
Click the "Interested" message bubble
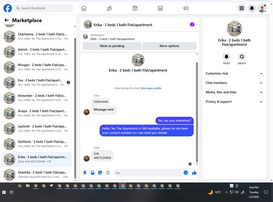101,102
